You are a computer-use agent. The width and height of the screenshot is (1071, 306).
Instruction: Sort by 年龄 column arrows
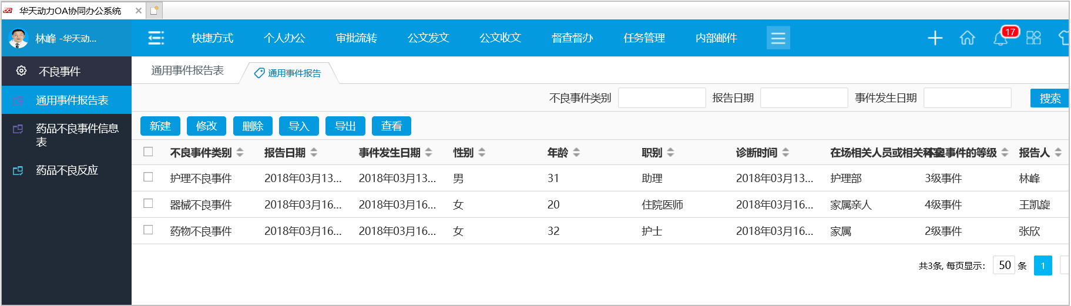[x=576, y=153]
